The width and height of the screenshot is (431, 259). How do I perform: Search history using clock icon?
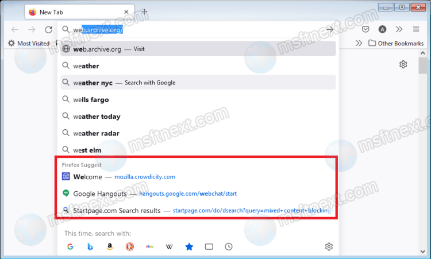pyautogui.click(x=229, y=246)
